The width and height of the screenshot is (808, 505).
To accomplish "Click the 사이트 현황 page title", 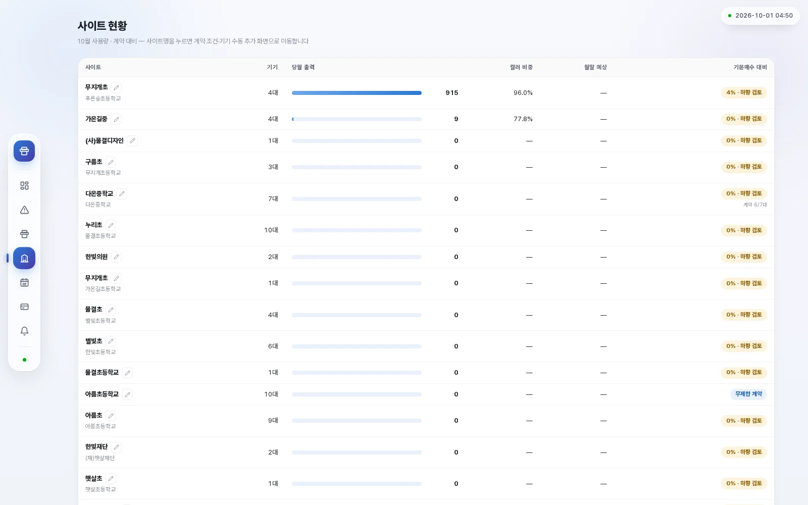I will [x=102, y=26].
